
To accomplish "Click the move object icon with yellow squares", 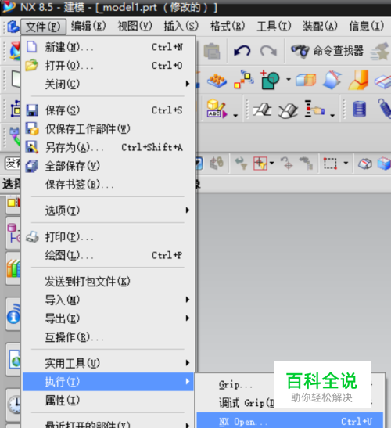I will 244,80.
